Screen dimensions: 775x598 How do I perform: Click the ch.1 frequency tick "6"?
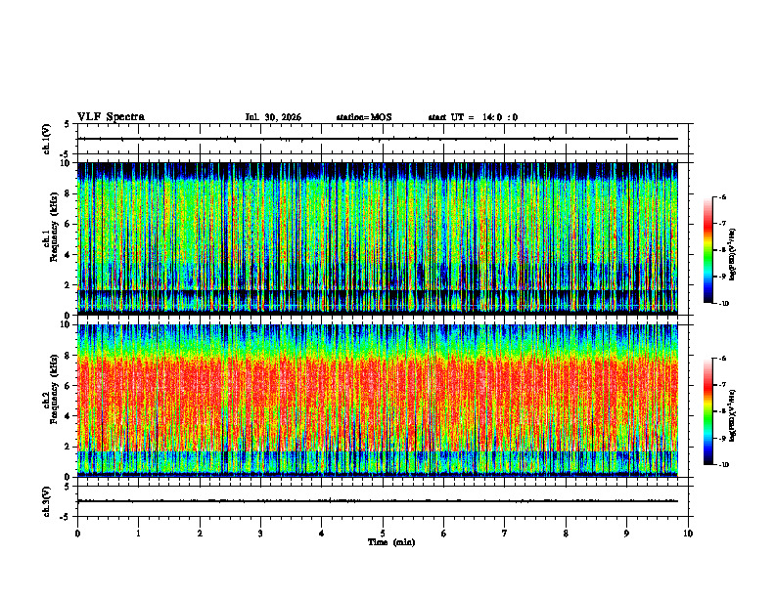(68, 224)
